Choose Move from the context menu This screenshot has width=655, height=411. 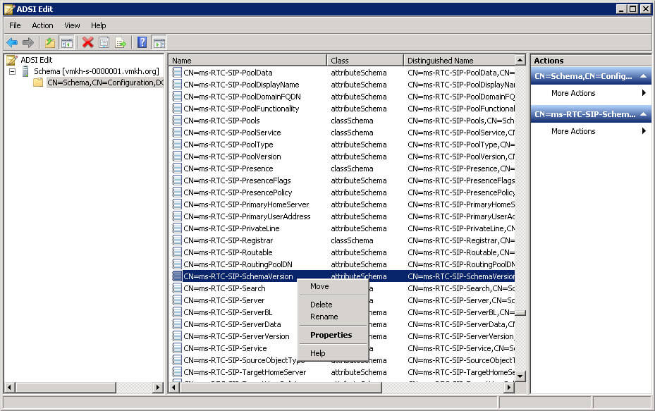click(x=333, y=286)
